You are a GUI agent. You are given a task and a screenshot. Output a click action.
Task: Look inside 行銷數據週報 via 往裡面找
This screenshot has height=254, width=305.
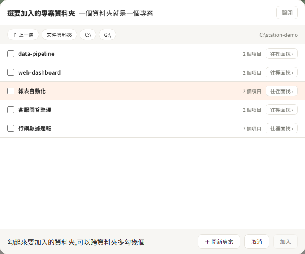281,128
